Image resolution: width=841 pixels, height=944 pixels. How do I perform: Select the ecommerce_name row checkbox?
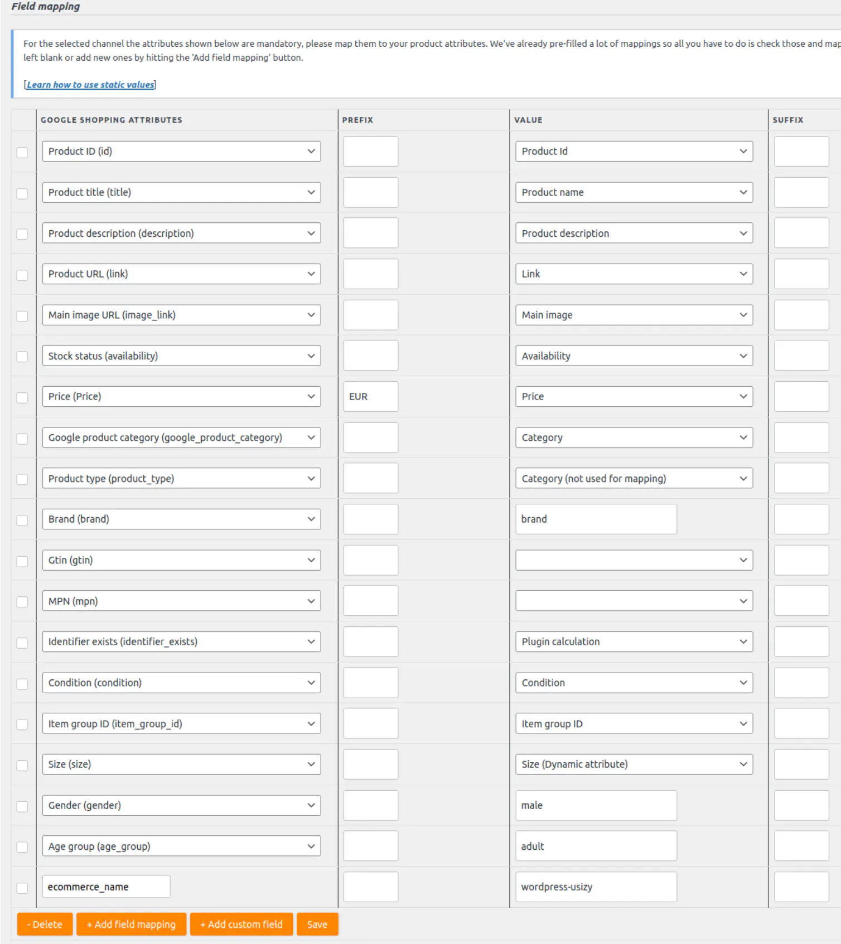pos(22,888)
